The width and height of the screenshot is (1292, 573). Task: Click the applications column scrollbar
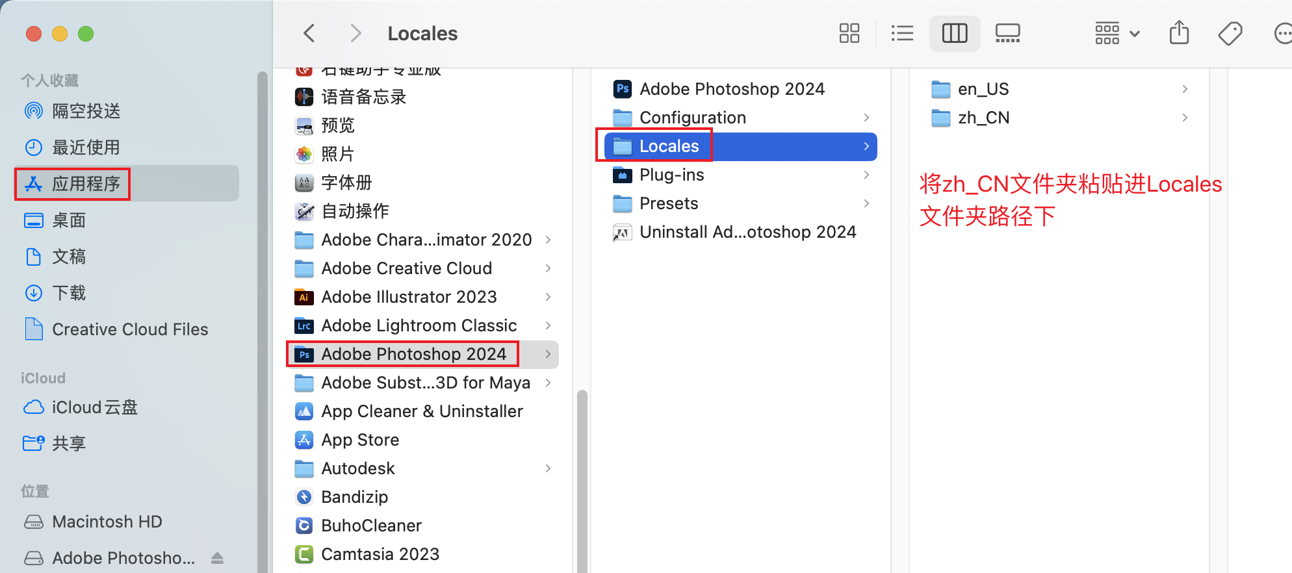[582, 481]
